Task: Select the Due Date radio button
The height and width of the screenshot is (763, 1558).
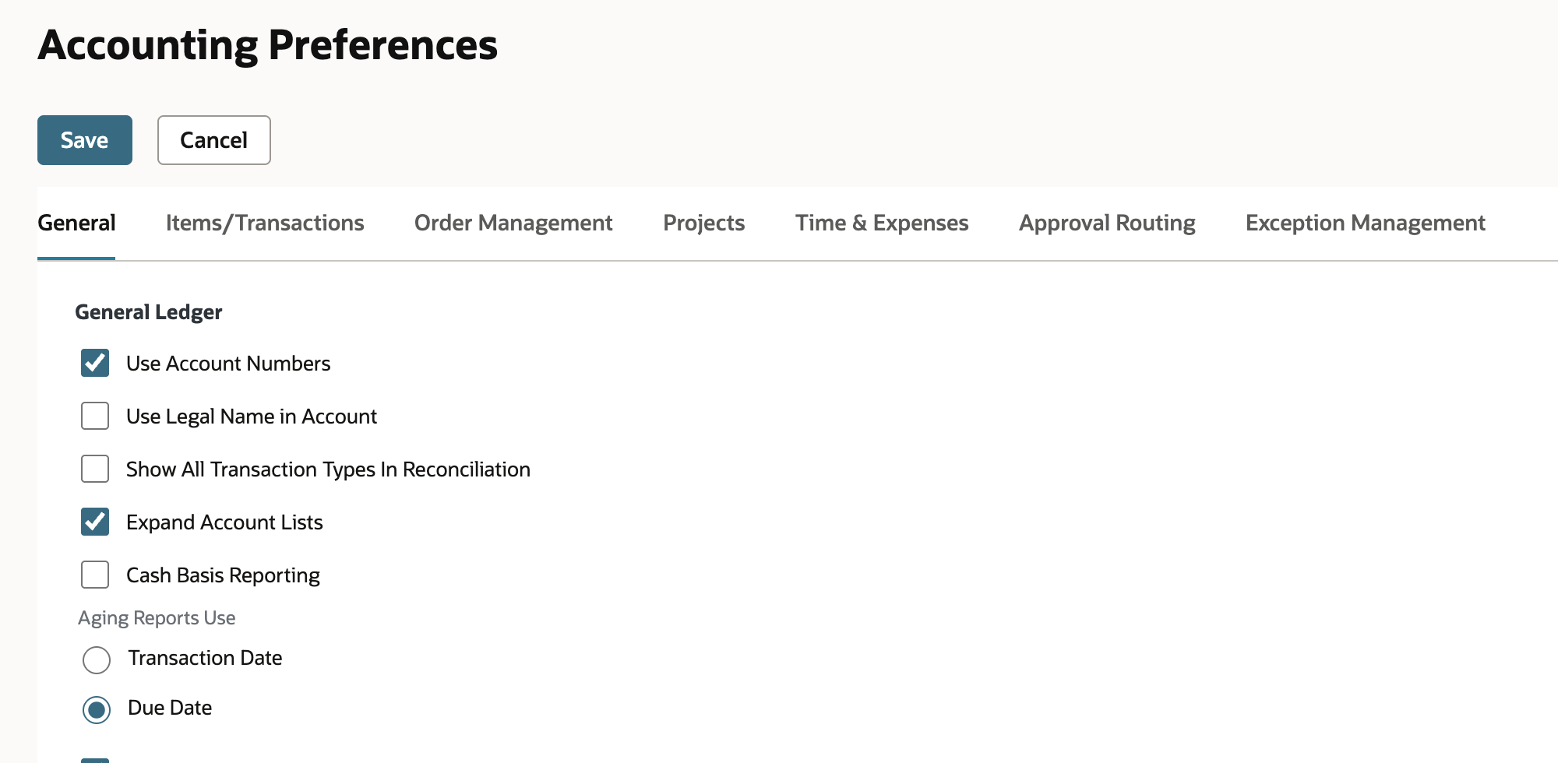Action: point(97,709)
